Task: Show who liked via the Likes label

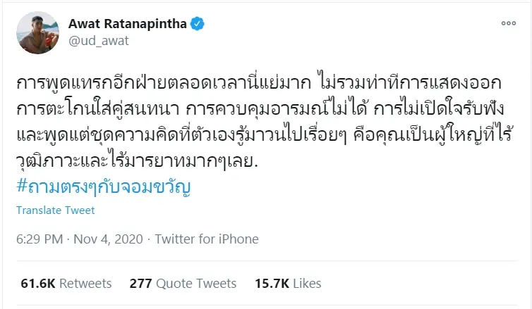Action: [306, 284]
